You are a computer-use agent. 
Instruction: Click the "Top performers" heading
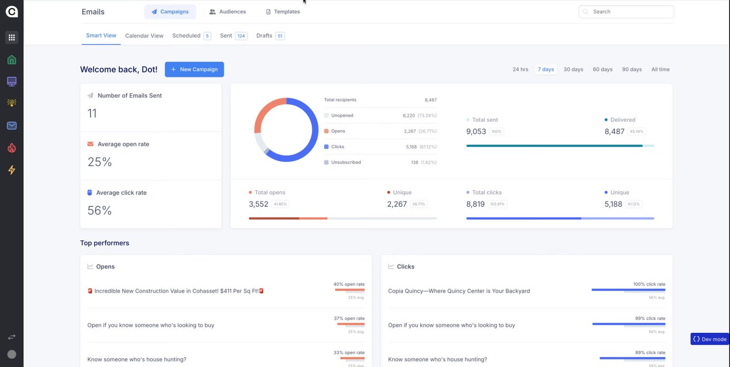(105, 243)
